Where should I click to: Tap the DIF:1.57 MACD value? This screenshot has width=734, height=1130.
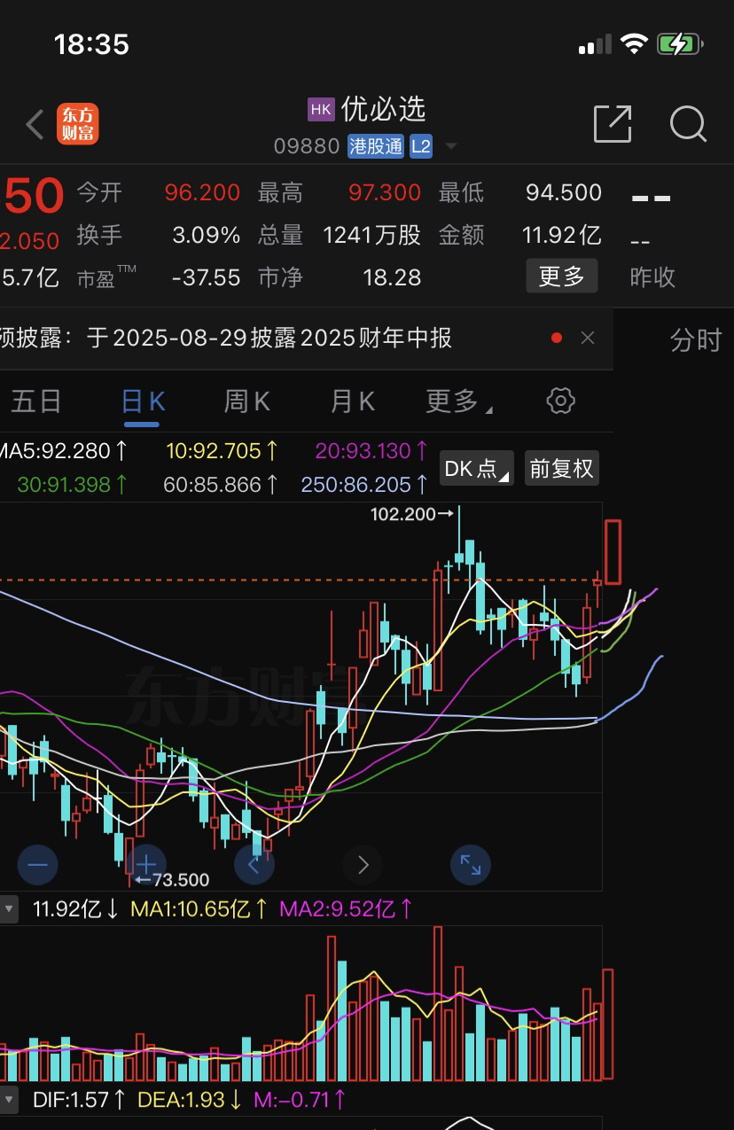tap(81, 1101)
